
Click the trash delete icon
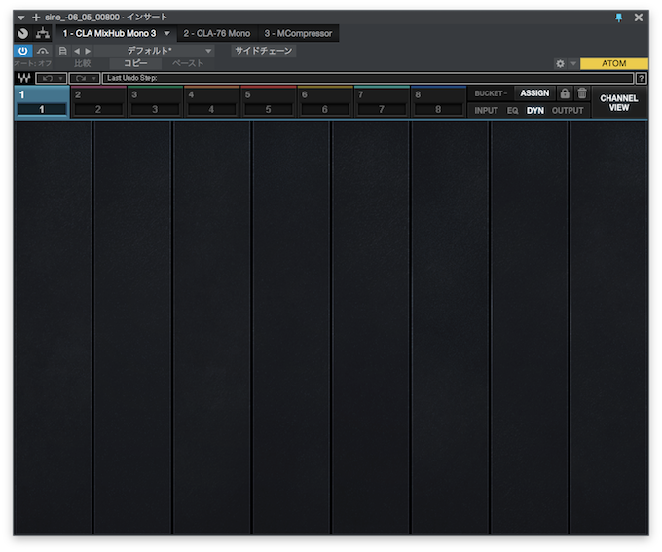tap(582, 93)
